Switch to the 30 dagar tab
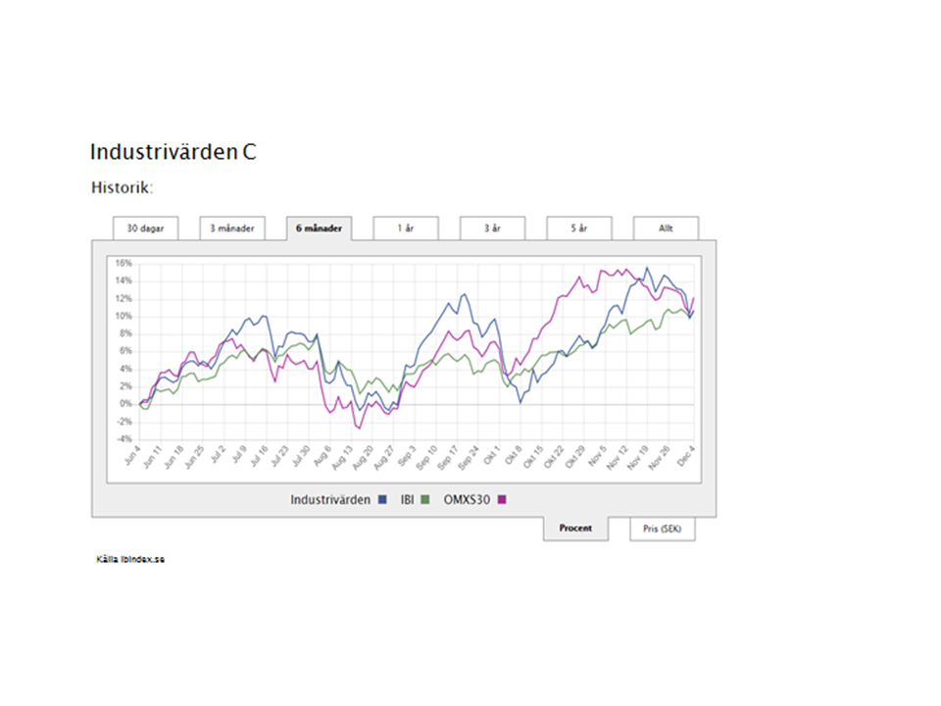941x706 pixels. [x=145, y=228]
